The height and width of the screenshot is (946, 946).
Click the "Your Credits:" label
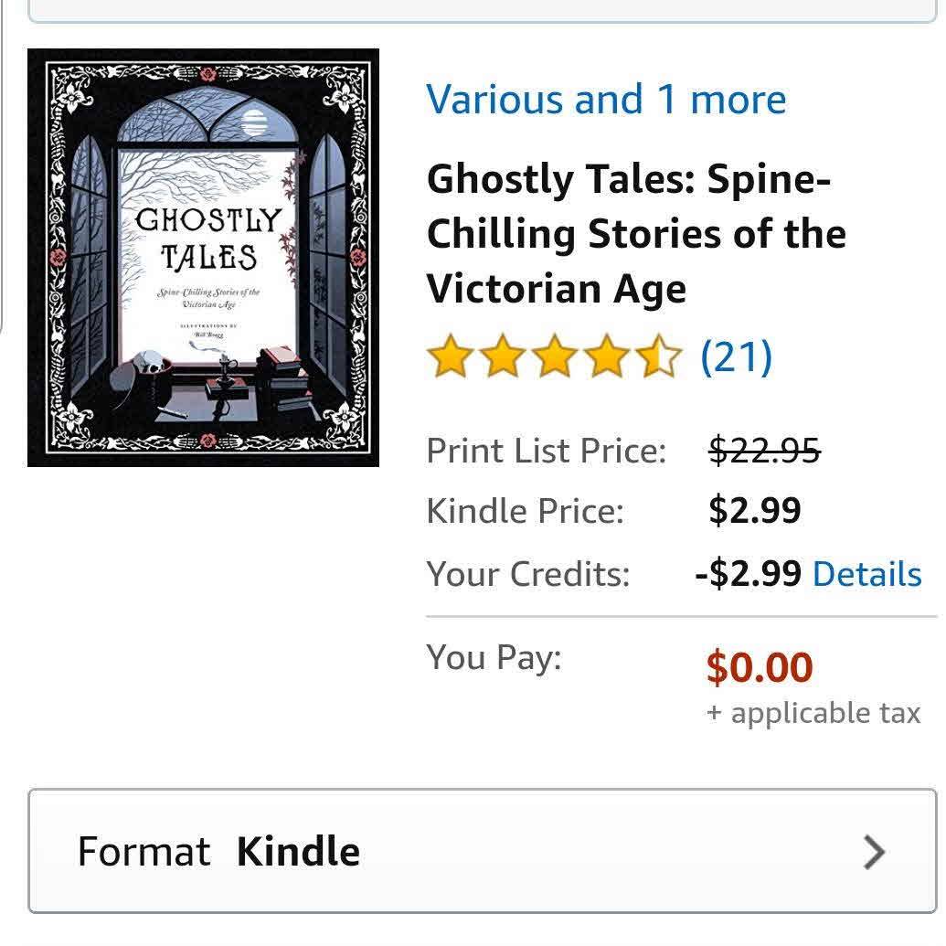coord(527,574)
